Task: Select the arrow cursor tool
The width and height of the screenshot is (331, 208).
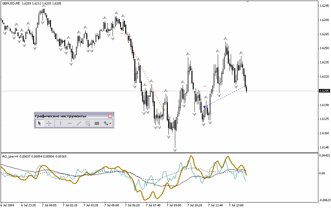Action: [40, 123]
